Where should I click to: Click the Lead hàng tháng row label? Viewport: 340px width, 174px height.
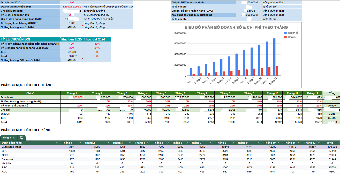click(11, 147)
